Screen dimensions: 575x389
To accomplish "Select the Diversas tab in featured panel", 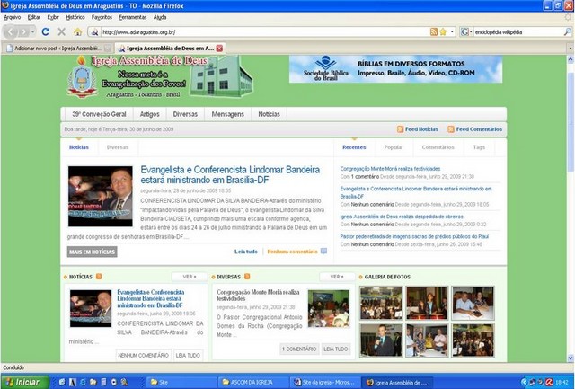I will click(x=118, y=147).
